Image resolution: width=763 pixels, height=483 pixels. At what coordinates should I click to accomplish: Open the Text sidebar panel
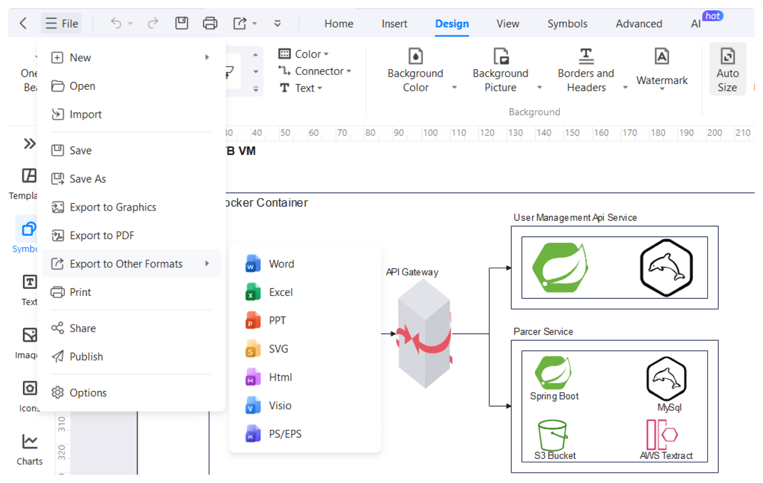[29, 290]
